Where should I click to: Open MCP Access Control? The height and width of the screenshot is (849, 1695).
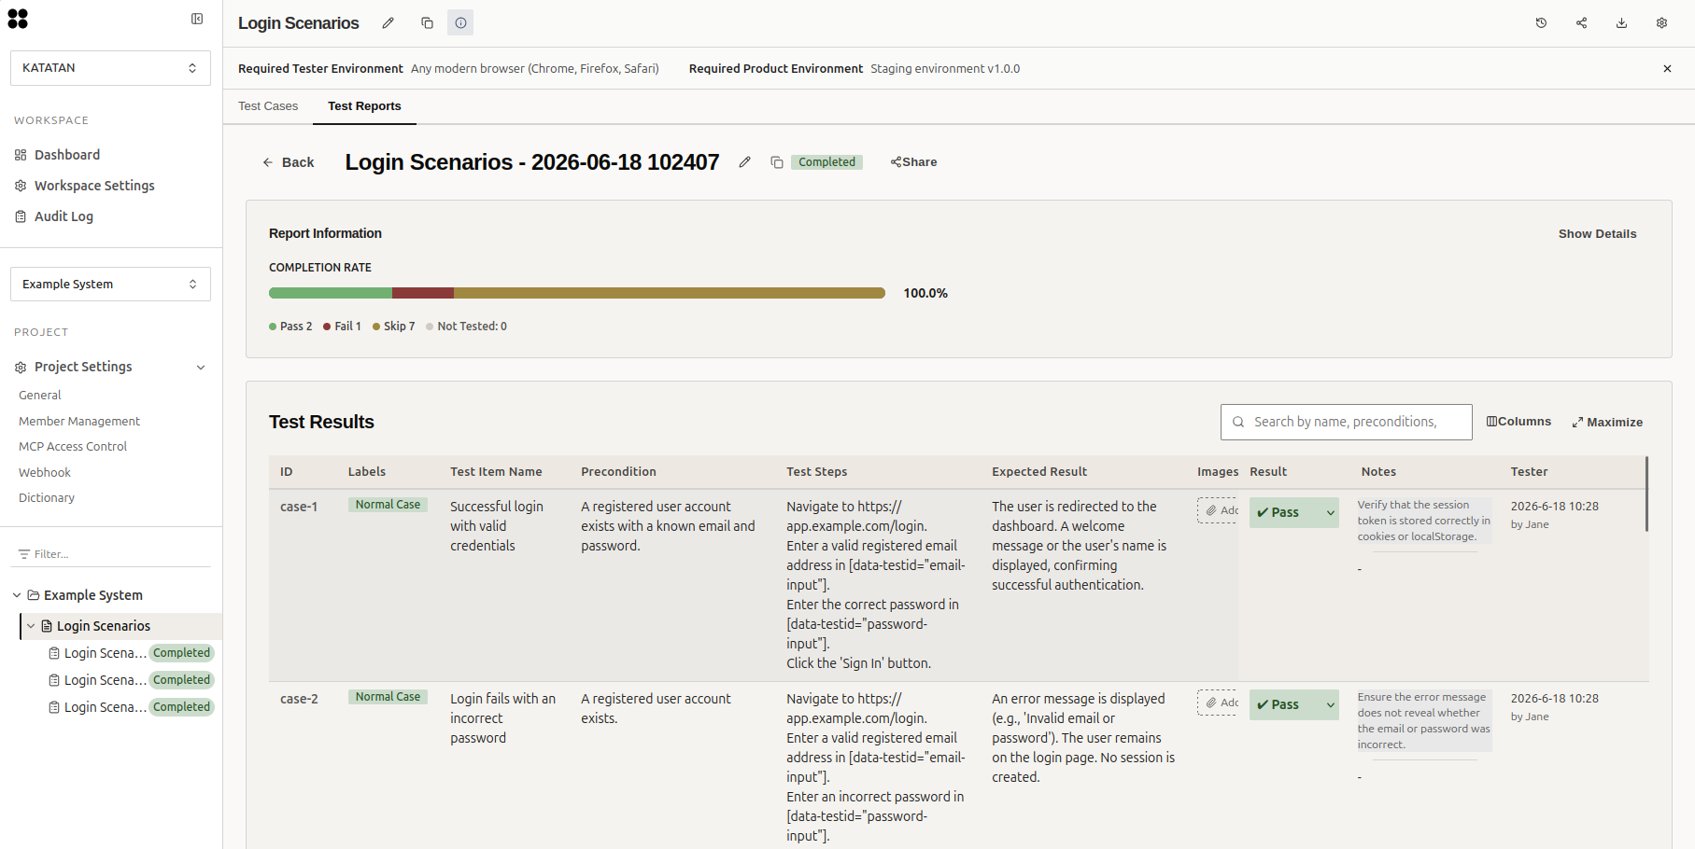click(x=73, y=447)
